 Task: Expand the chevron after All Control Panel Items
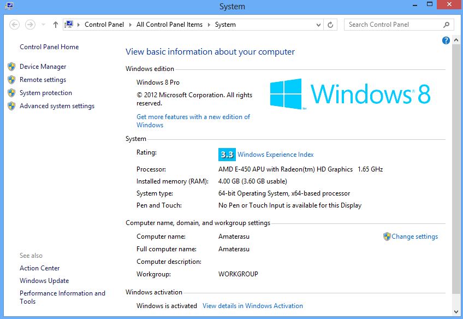[x=209, y=25]
